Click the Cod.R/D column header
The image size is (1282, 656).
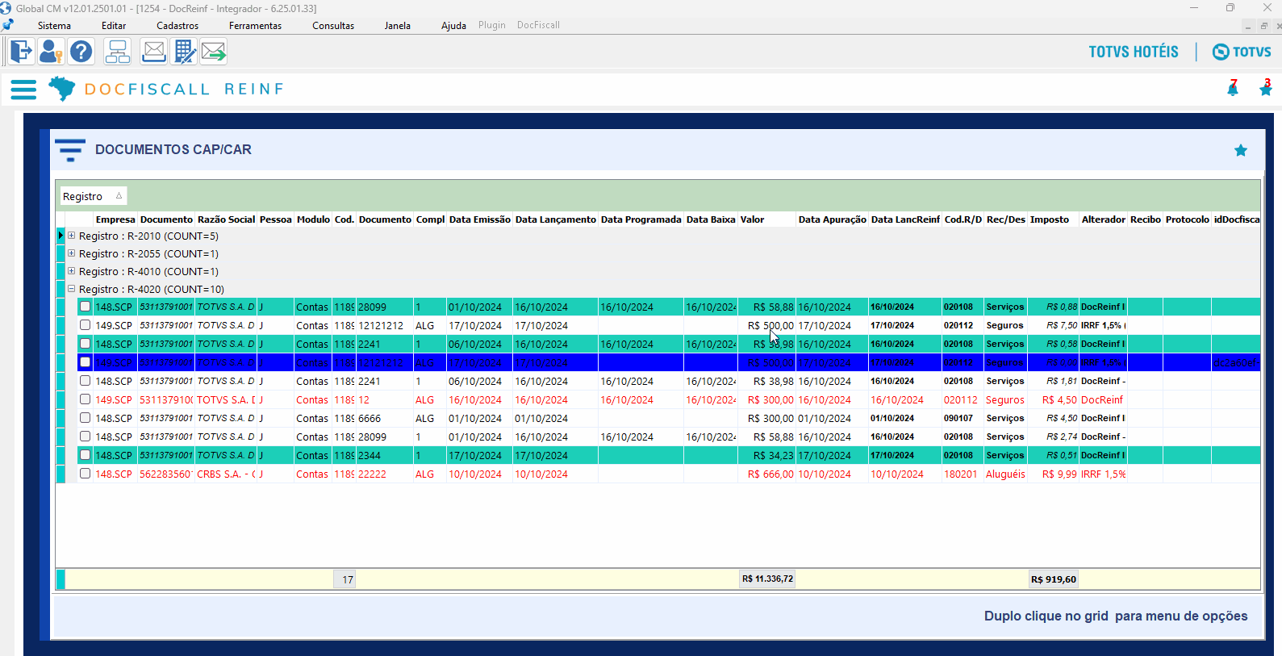[x=963, y=219]
